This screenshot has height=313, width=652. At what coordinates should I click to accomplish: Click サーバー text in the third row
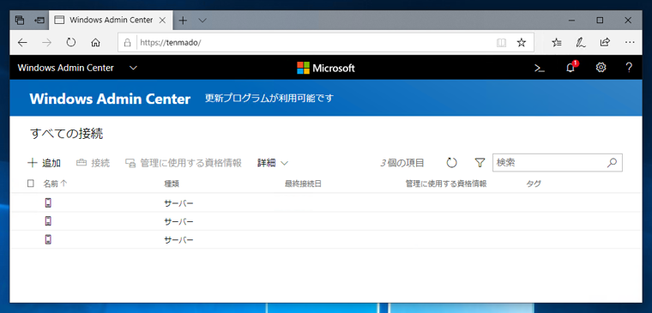coord(178,240)
